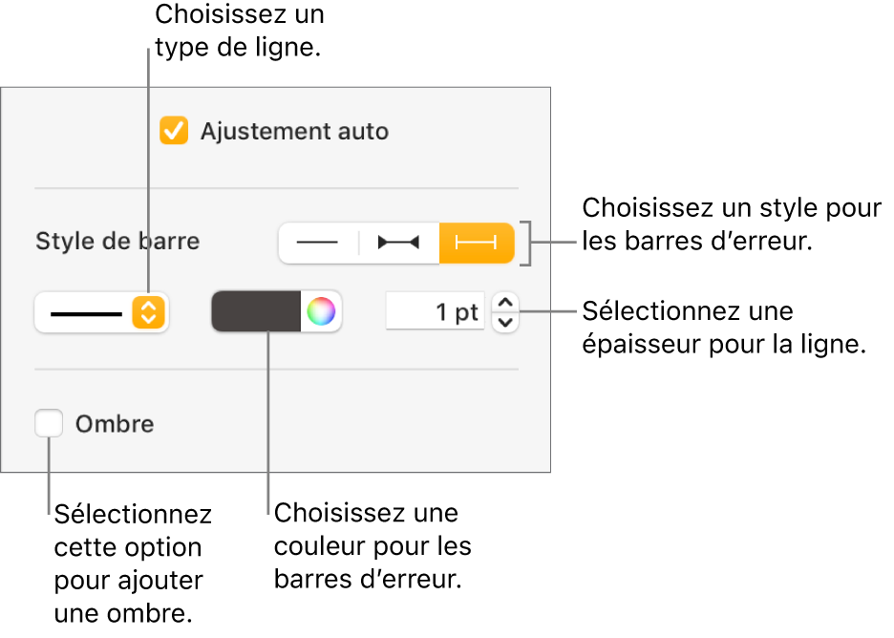The image size is (894, 638).
Task: Click the "Choisissez un type de ligne" callout
Action: 238,31
